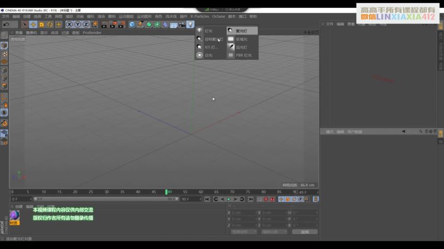Toggle the Z axis lock
The height and width of the screenshot is (249, 444).
[x=86, y=24]
